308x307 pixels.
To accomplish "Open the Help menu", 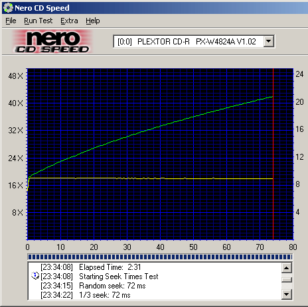I will [x=93, y=21].
